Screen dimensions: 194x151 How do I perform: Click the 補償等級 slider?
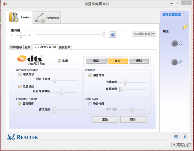click(x=133, y=110)
